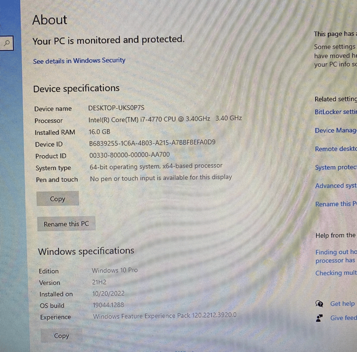This screenshot has height=352, width=357.
Task: Open Advanced system settings link
Action: [336, 186]
